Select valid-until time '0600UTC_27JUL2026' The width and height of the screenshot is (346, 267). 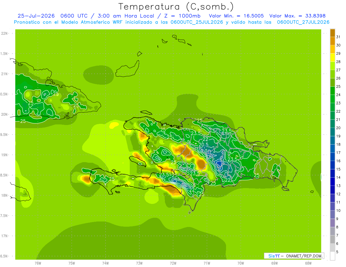coord(303,22)
